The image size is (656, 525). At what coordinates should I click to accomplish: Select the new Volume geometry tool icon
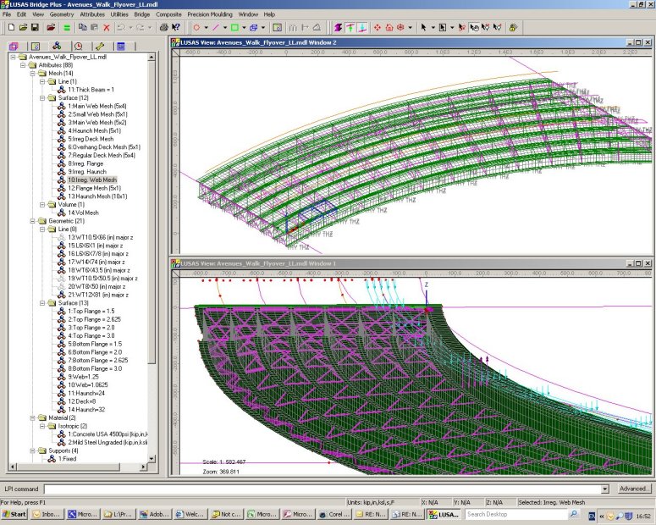[253, 27]
